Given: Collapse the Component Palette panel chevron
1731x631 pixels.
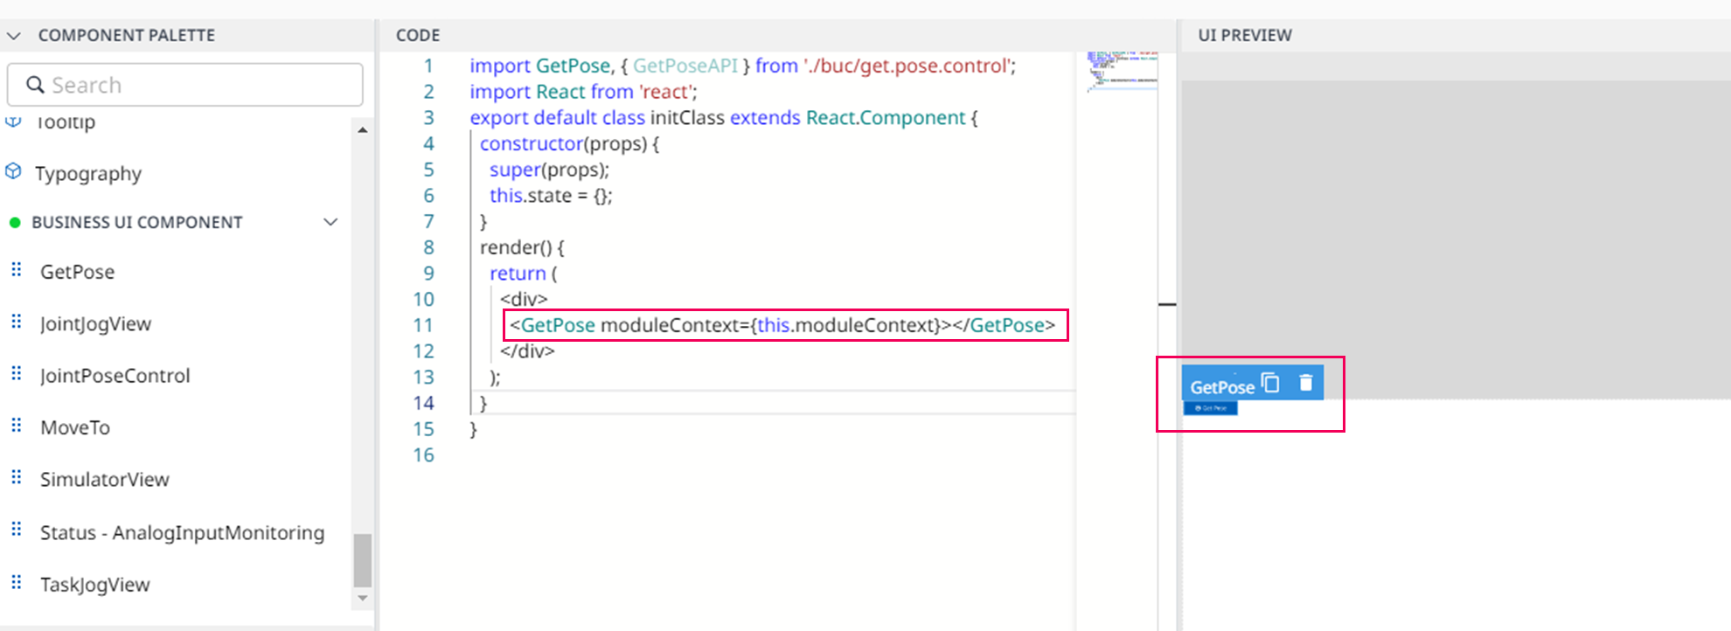Looking at the screenshot, I should click(14, 36).
